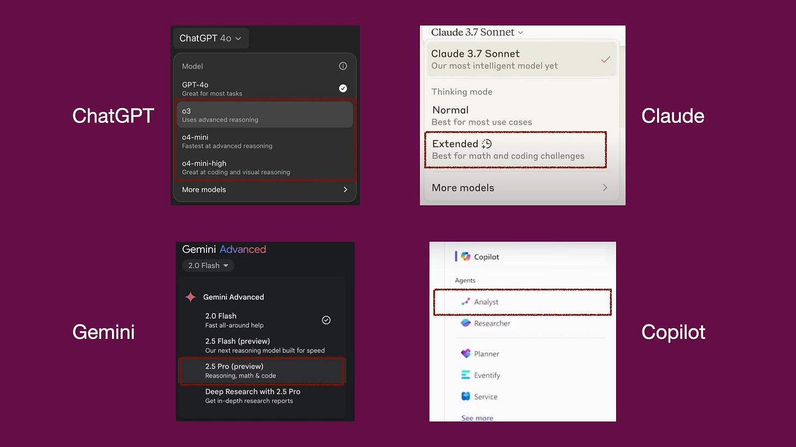The image size is (796, 447).
Task: Choose 2.5 Flash (preview) model
Action: click(x=262, y=345)
